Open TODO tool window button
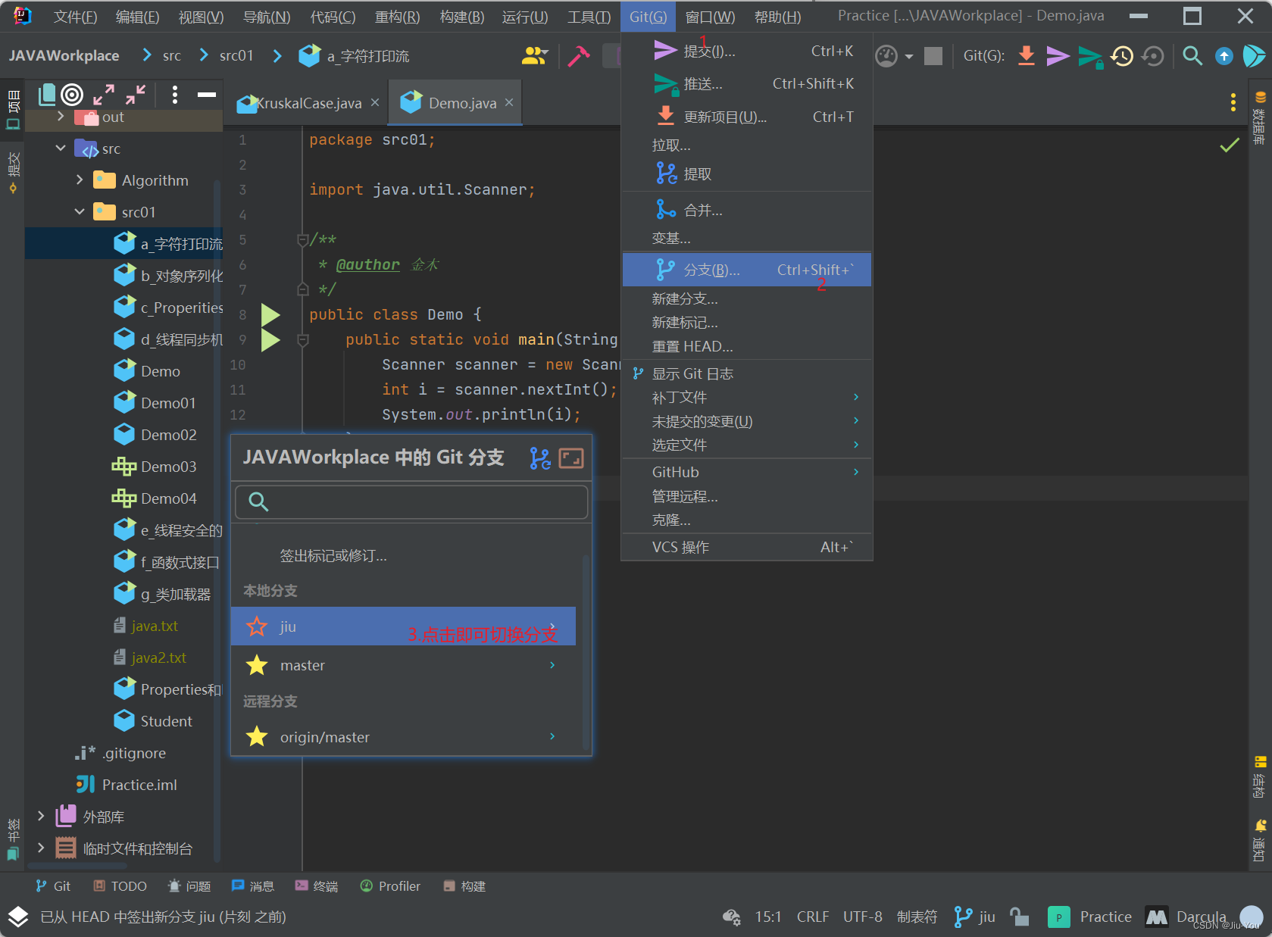The image size is (1272, 937). tap(120, 886)
